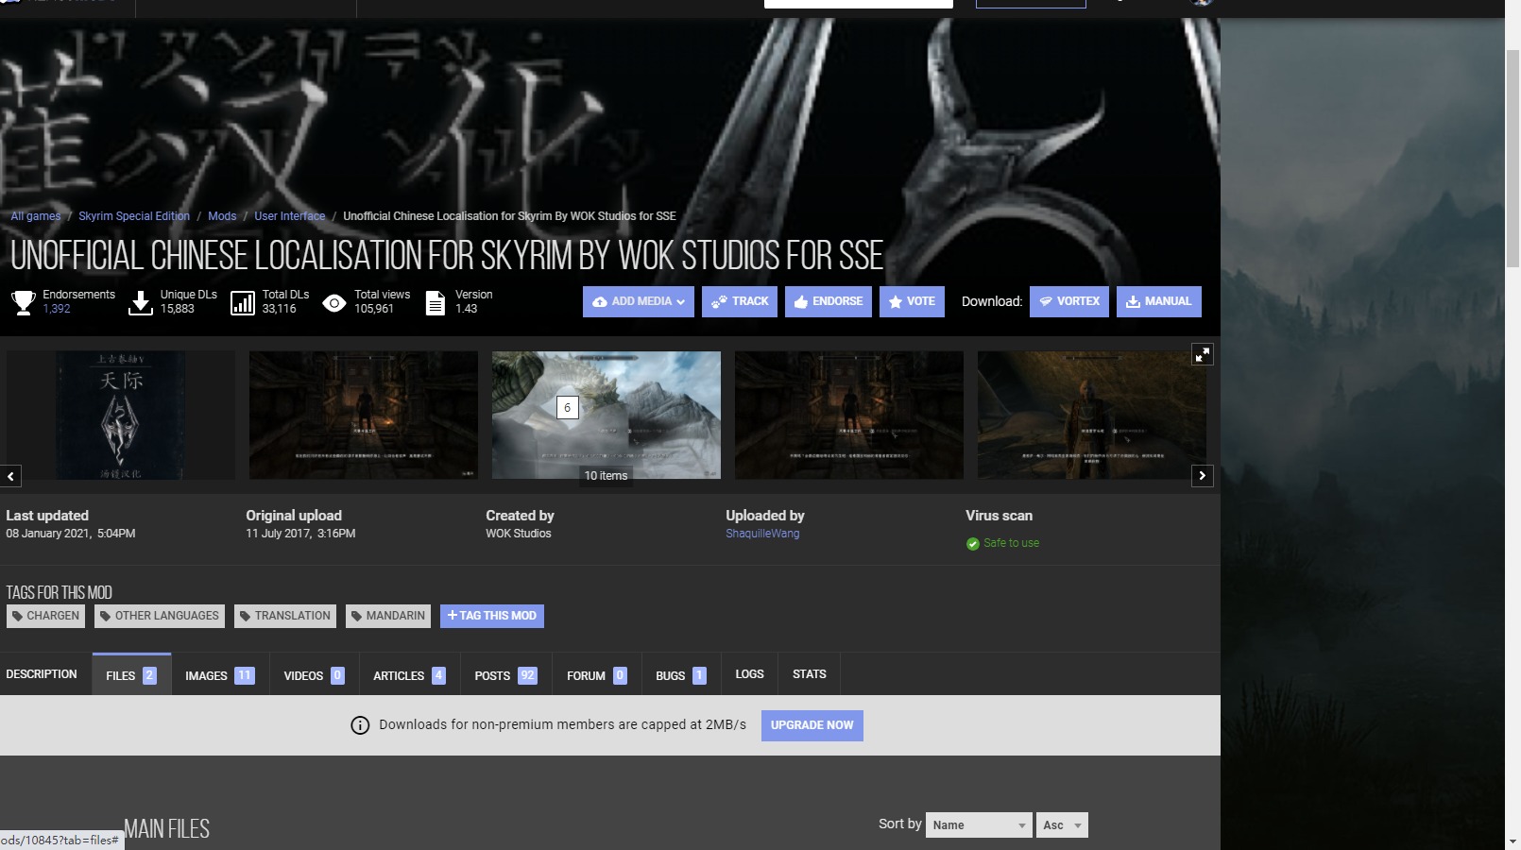The image size is (1521, 850).
Task: Click the MANDARIN tag
Action: point(388,616)
